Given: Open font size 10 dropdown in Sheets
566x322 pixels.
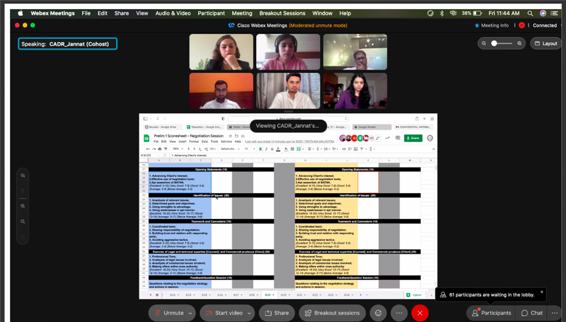Looking at the screenshot, I should point(249,149).
